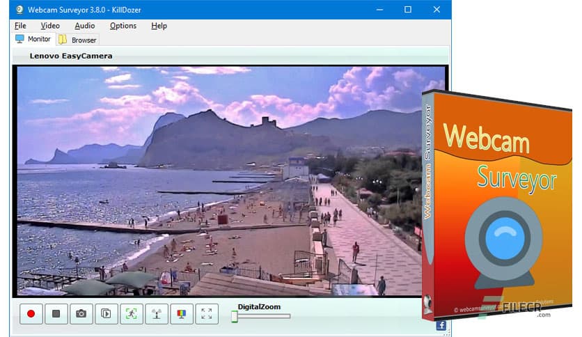Open the Video menu

point(50,26)
